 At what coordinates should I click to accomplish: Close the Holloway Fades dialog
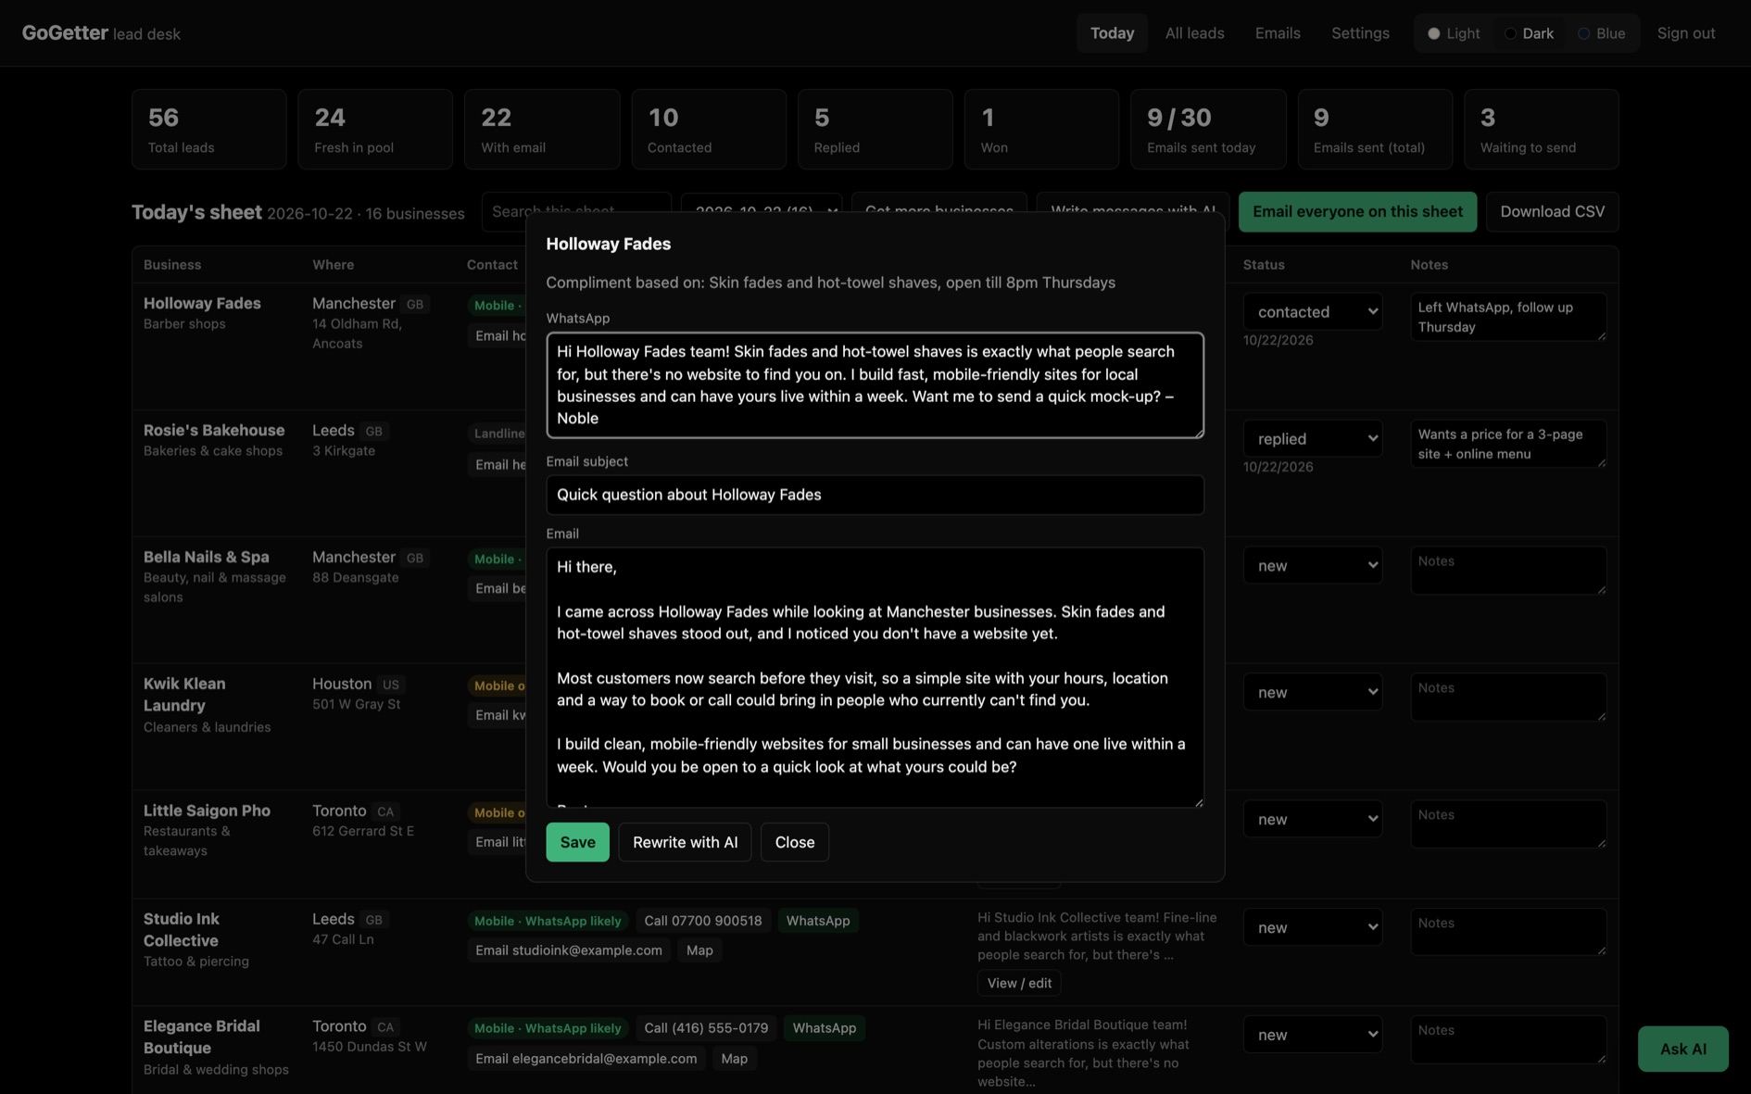795,842
